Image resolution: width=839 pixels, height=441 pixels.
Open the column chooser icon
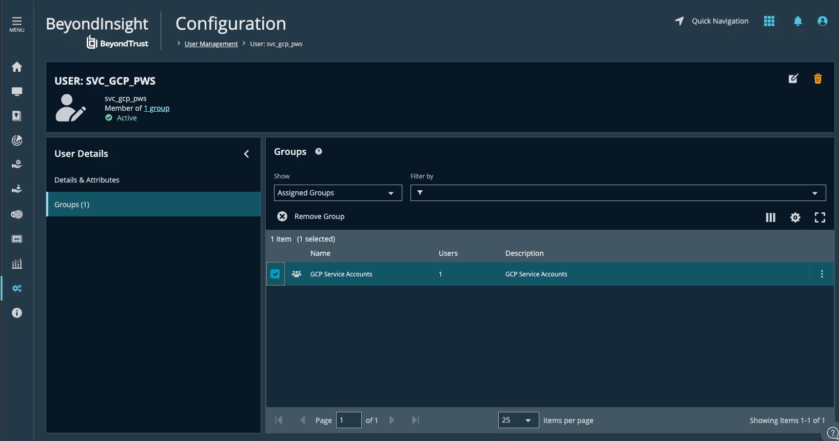tap(770, 217)
